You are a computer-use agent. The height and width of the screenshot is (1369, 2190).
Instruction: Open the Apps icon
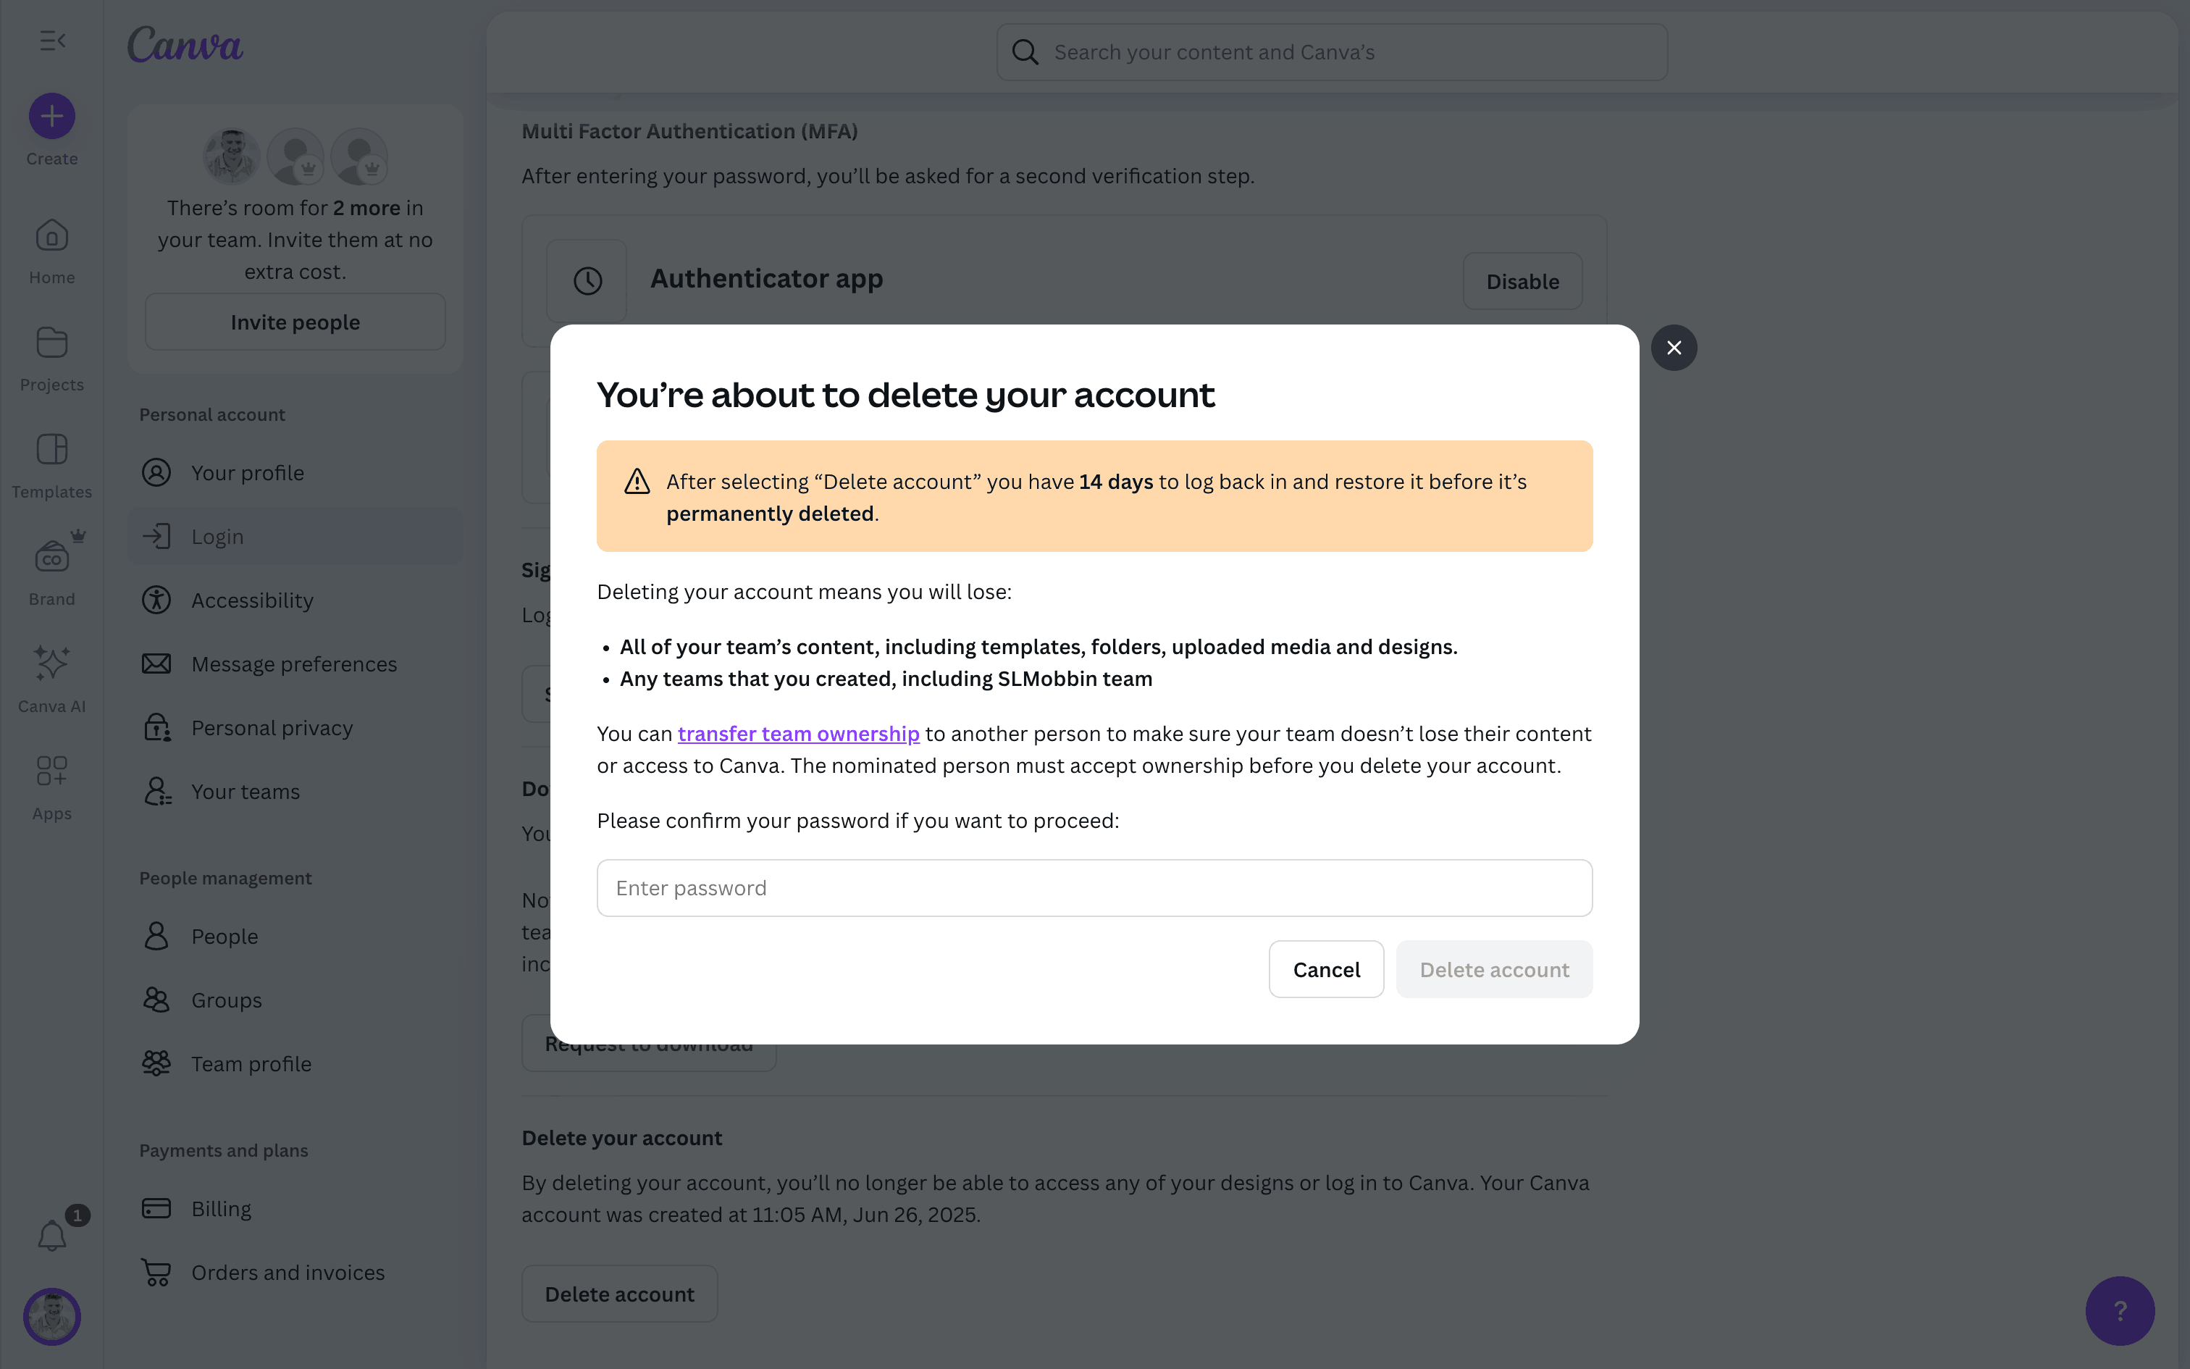tap(51, 772)
